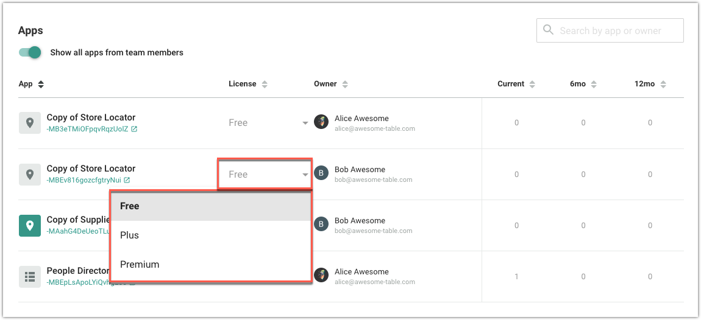Choose Premium in the license menu
This screenshot has height=320, width=701.
tap(140, 265)
